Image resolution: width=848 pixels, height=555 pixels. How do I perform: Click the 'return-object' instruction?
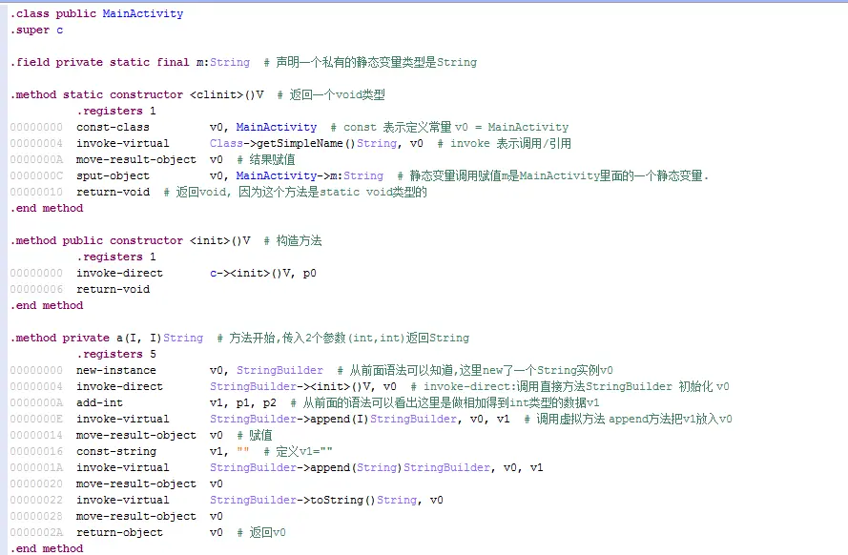coord(119,532)
